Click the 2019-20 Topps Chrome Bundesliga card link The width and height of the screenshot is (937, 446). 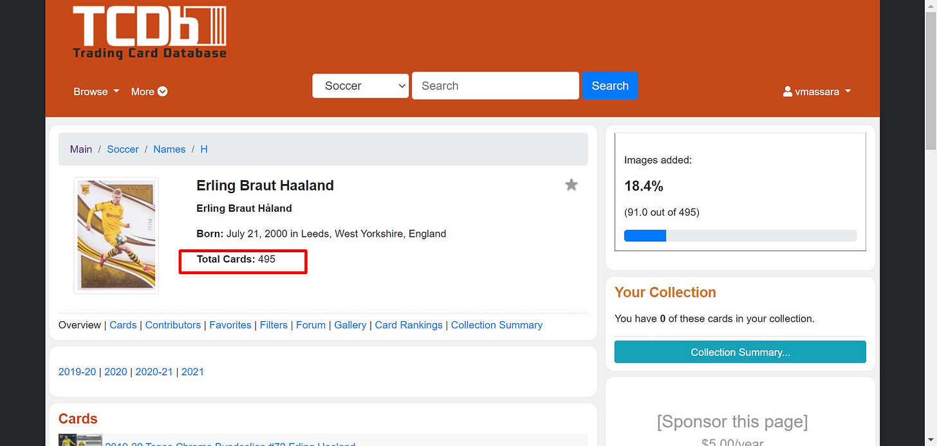tap(230, 443)
